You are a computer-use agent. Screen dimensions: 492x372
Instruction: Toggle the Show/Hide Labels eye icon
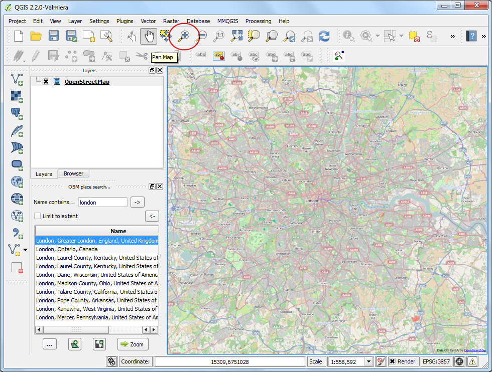point(254,56)
